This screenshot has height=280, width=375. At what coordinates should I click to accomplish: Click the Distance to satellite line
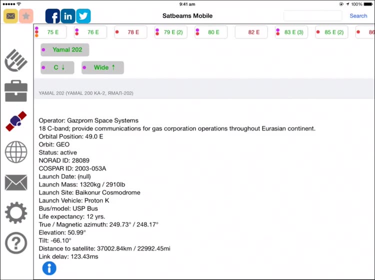point(104,248)
